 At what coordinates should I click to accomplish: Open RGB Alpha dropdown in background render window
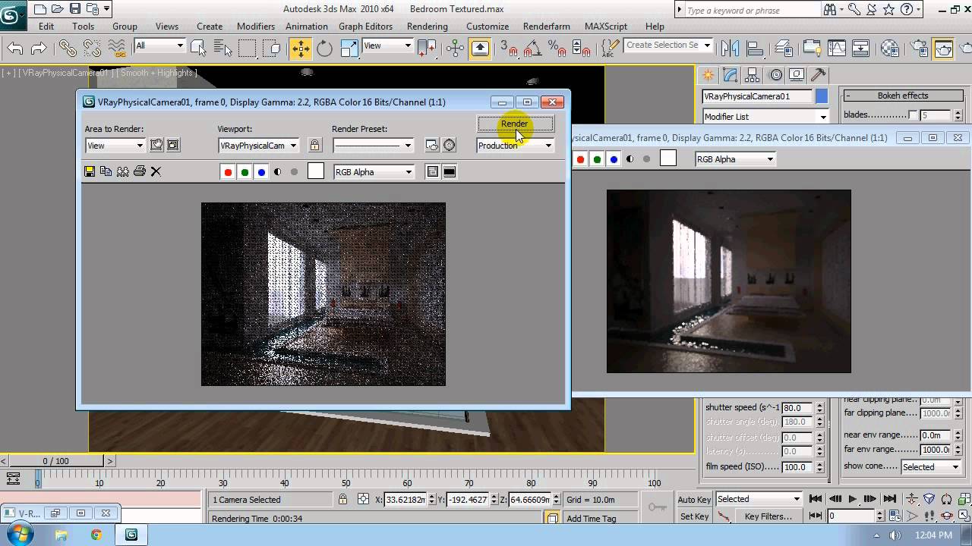(735, 159)
